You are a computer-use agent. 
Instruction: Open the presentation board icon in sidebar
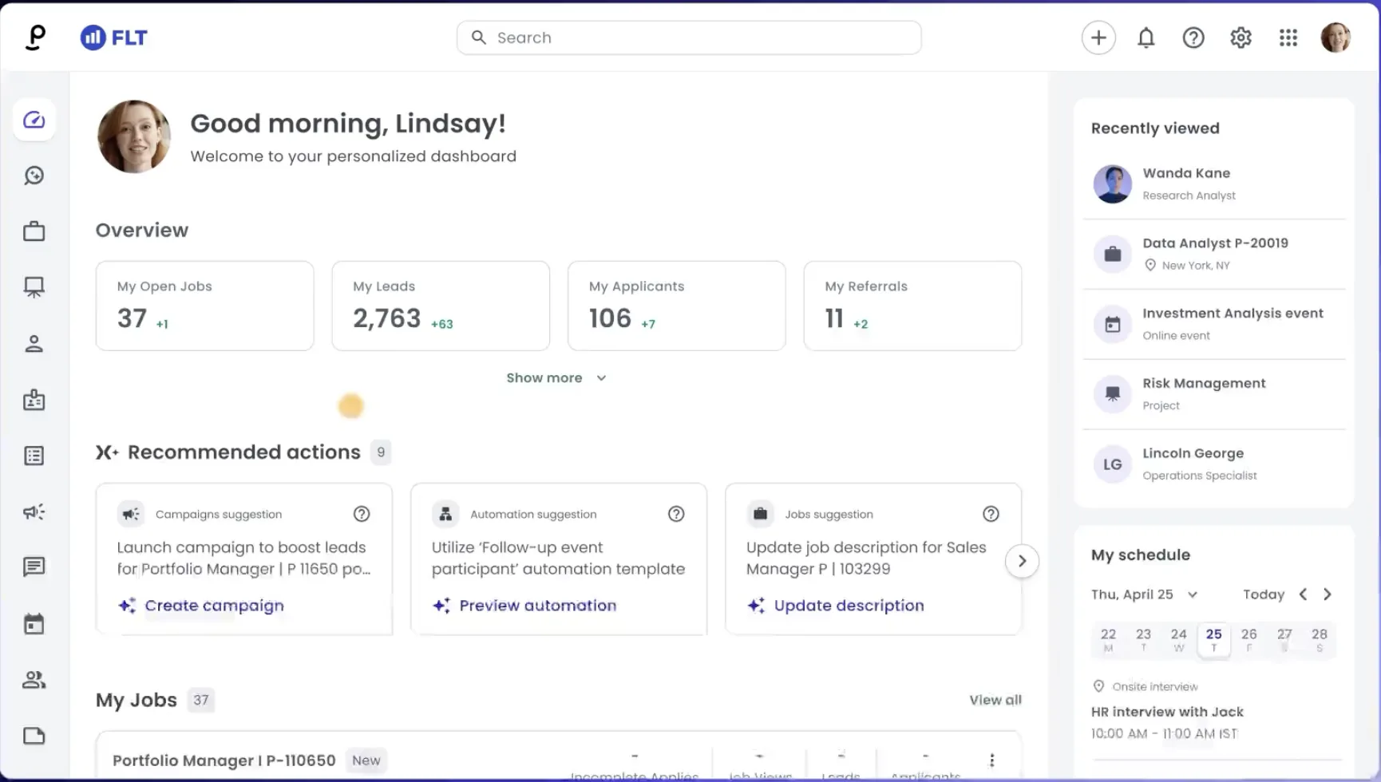[34, 287]
